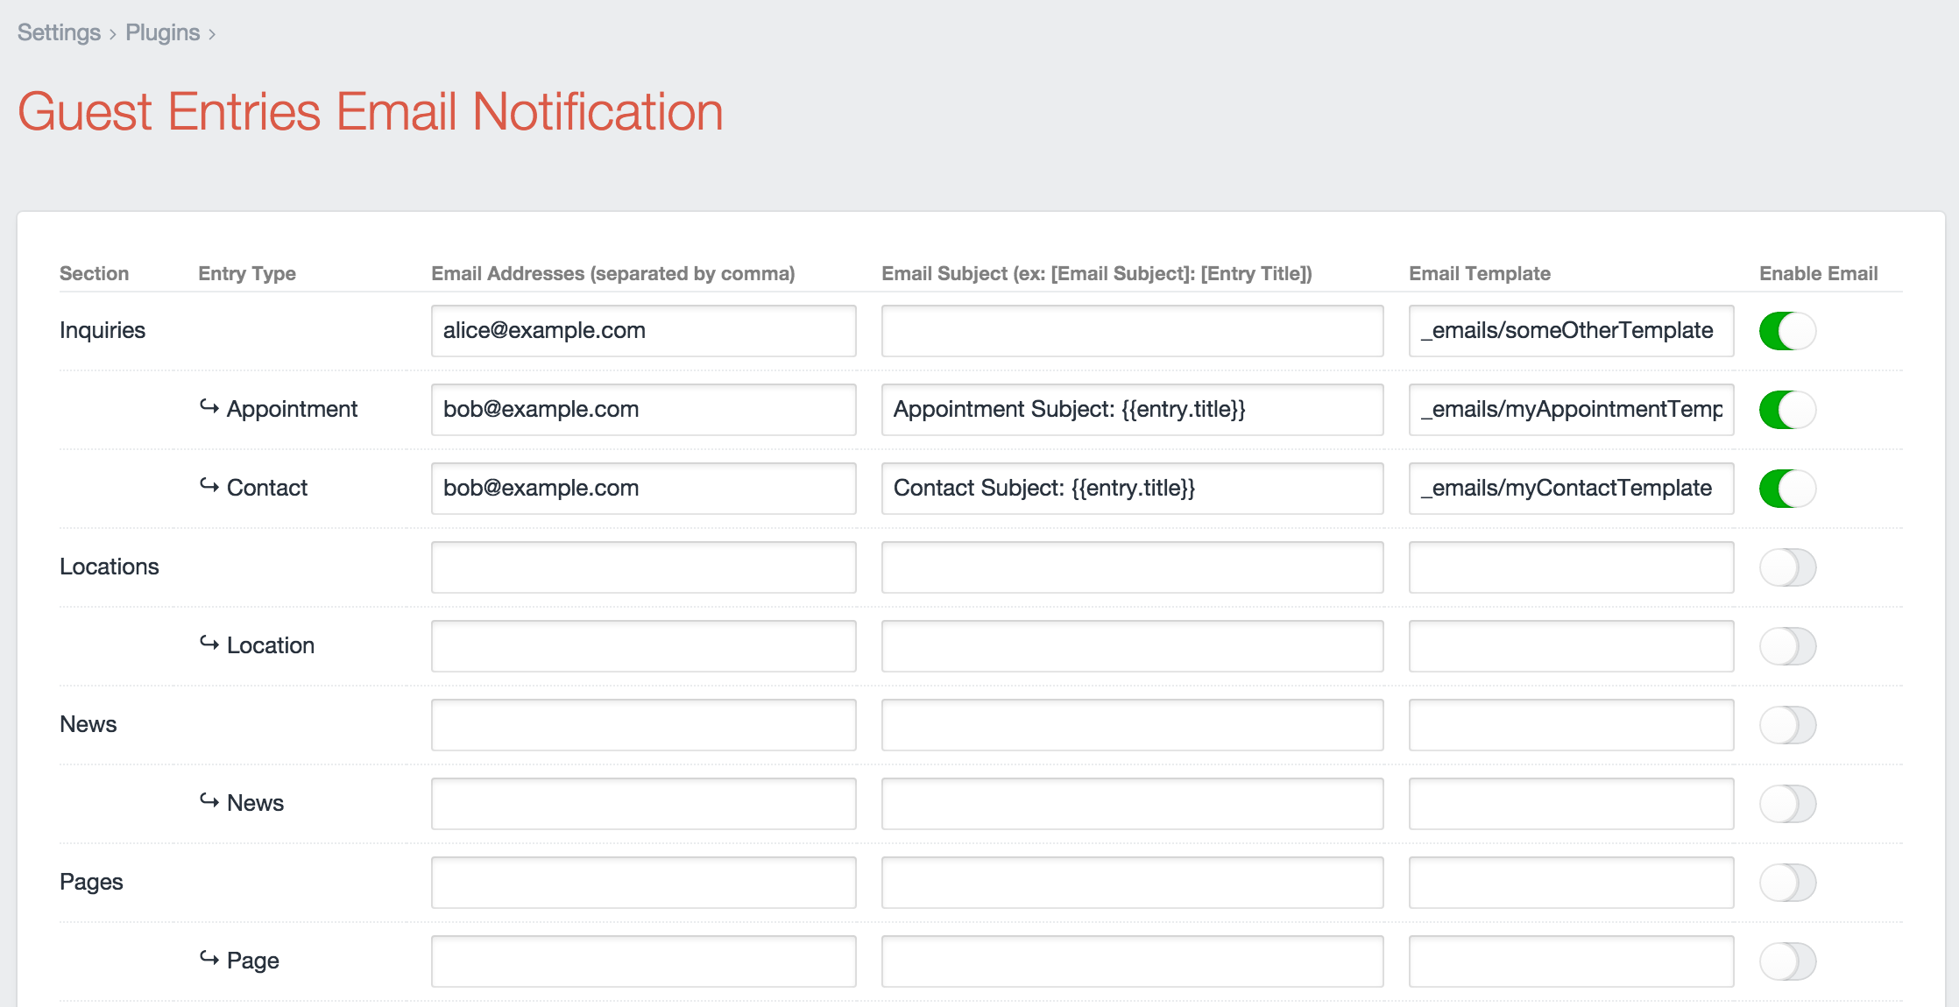The height and width of the screenshot is (1007, 1959).
Task: Turn on the News section email toggle
Action: coord(1787,725)
